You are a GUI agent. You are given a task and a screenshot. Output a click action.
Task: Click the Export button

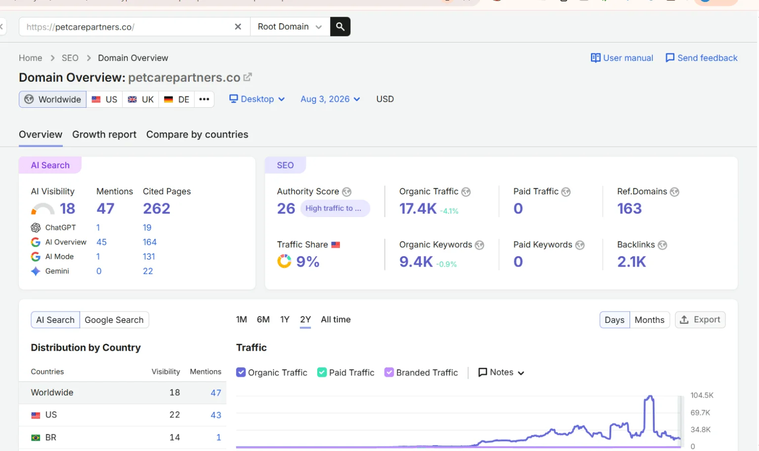pyautogui.click(x=700, y=320)
